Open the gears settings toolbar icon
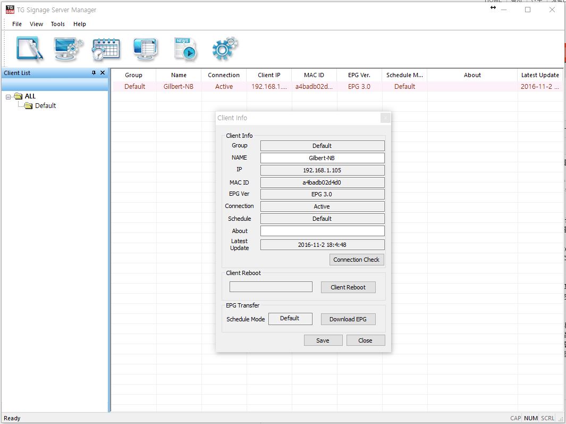 [x=225, y=49]
